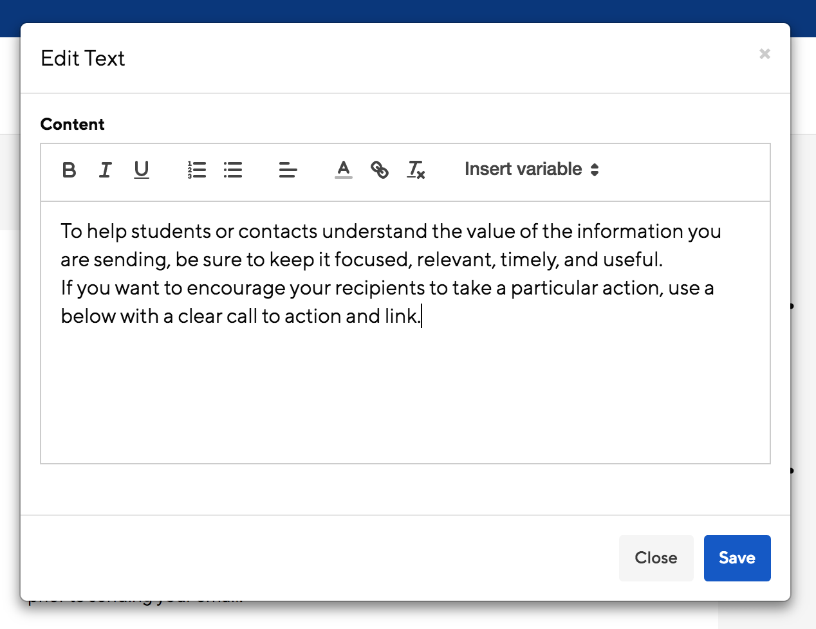Apply a numbered list

pos(196,170)
